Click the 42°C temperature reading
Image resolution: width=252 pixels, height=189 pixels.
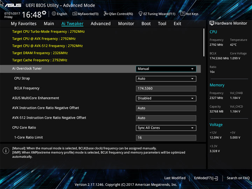pyautogui.click(x=233, y=45)
